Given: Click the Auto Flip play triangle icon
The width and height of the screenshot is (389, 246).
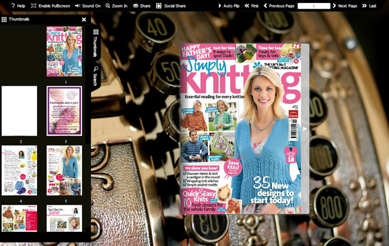Looking at the screenshot, I should point(220,6).
